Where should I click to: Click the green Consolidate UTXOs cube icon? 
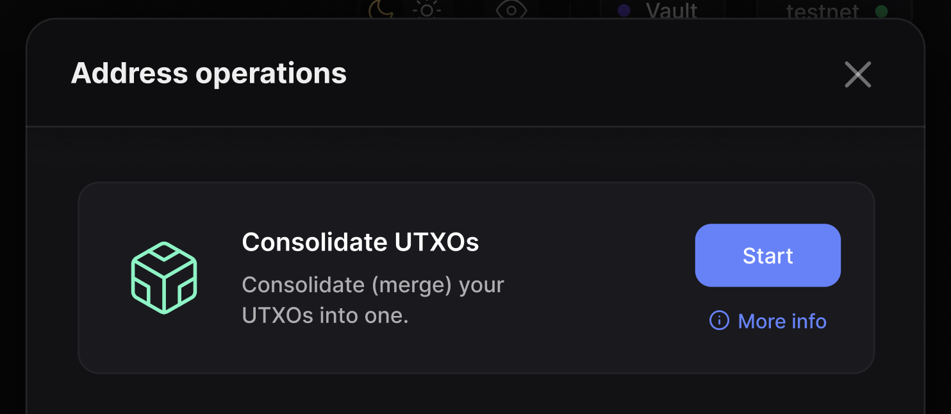164,277
